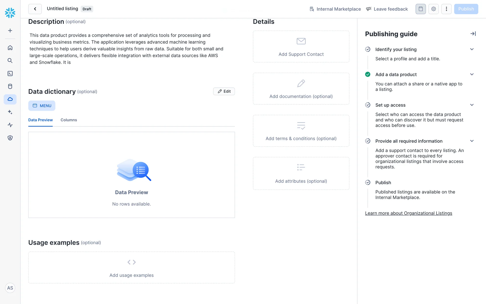Open the Admin shield icon in sidebar
The image size is (486, 304).
(10, 138)
